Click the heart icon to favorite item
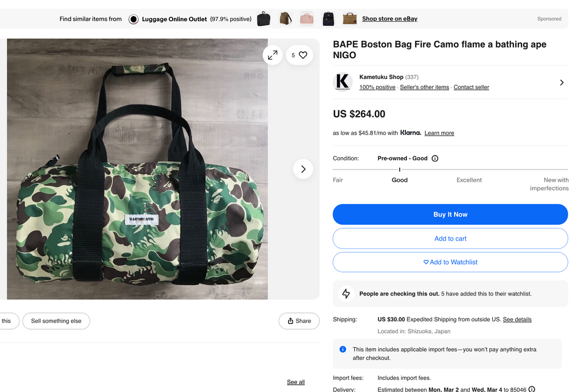This screenshot has height=392, width=574. [x=303, y=55]
